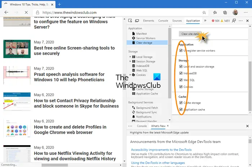
Task: Open the Favorites list icon
Action: pos(215,13)
